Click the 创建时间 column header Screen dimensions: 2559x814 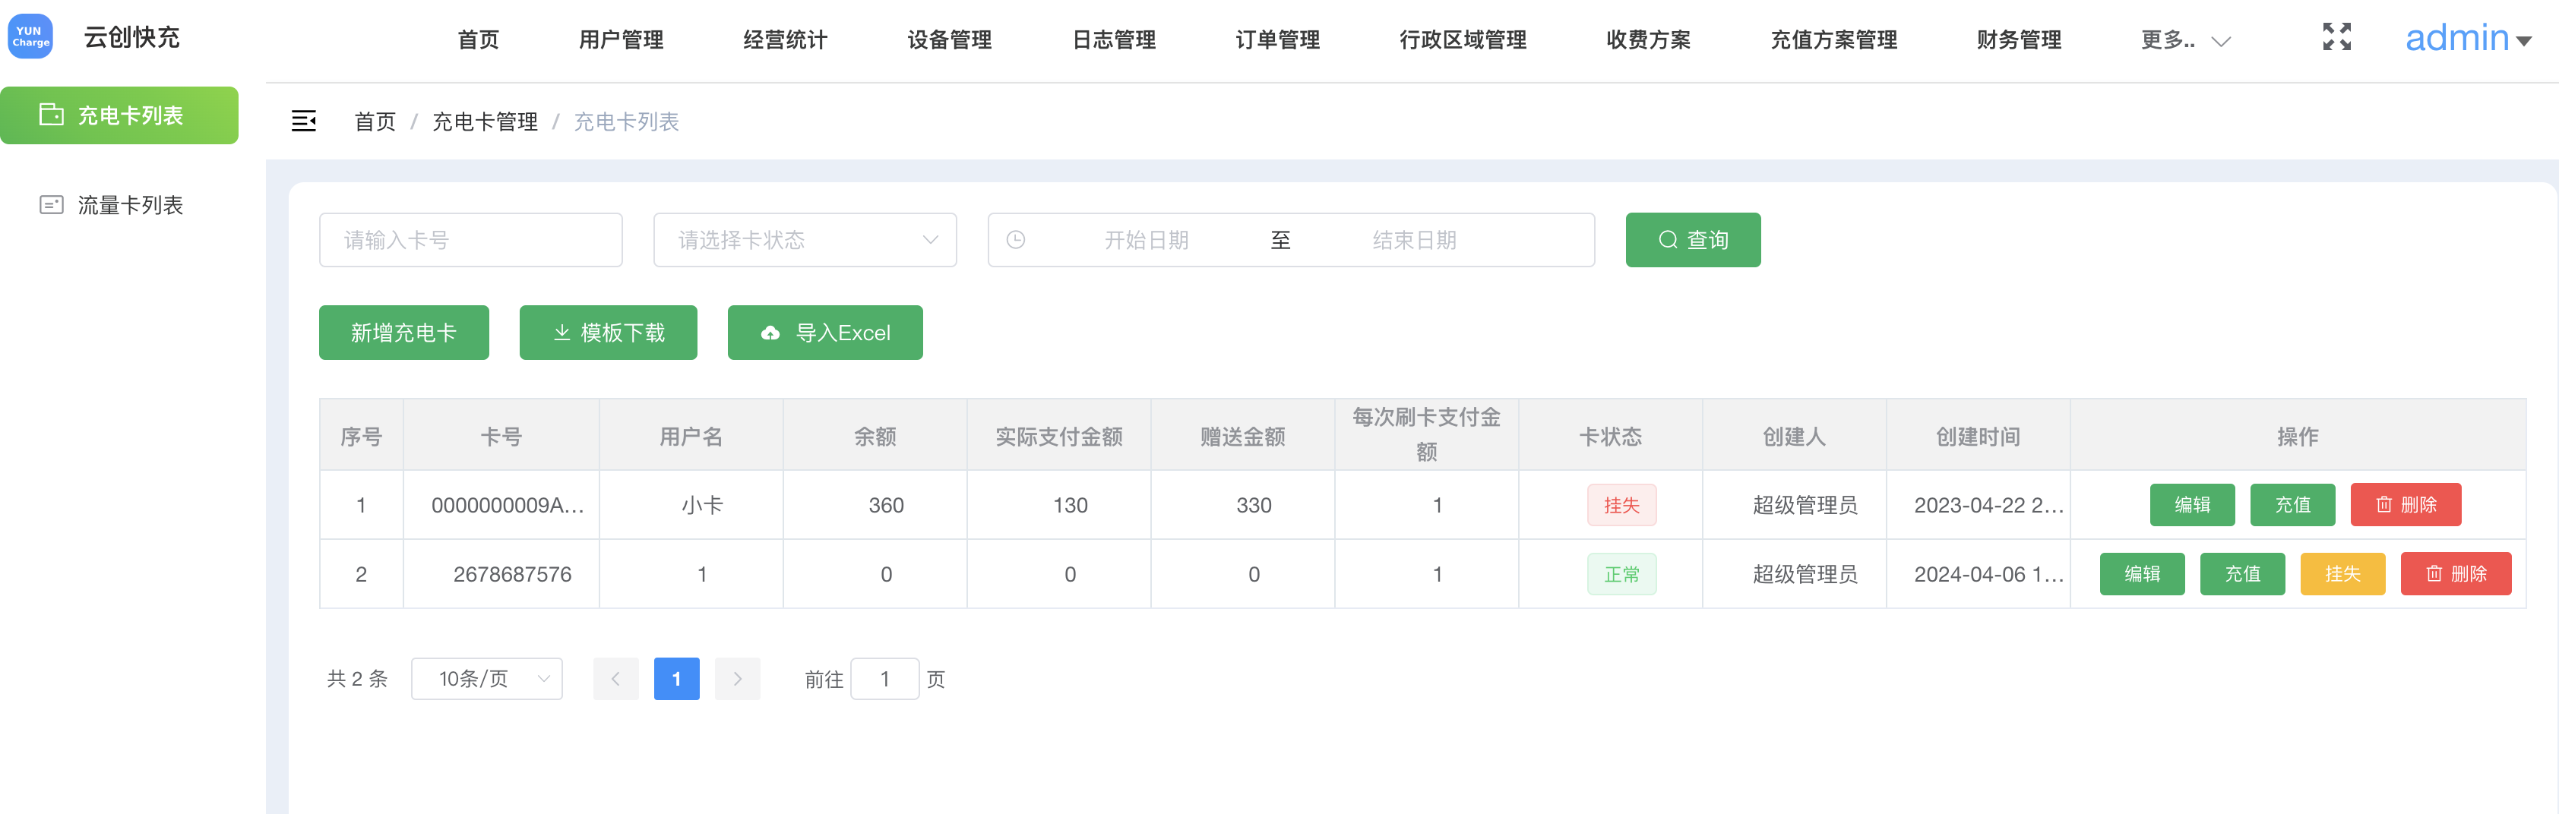[1978, 436]
